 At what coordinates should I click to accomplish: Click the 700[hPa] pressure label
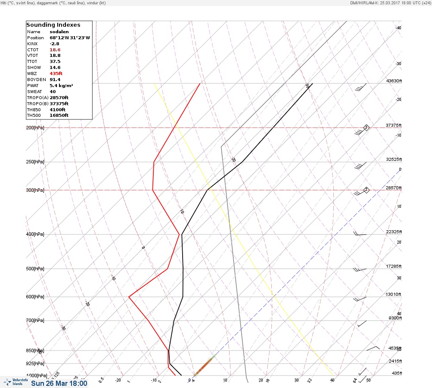[35, 320]
